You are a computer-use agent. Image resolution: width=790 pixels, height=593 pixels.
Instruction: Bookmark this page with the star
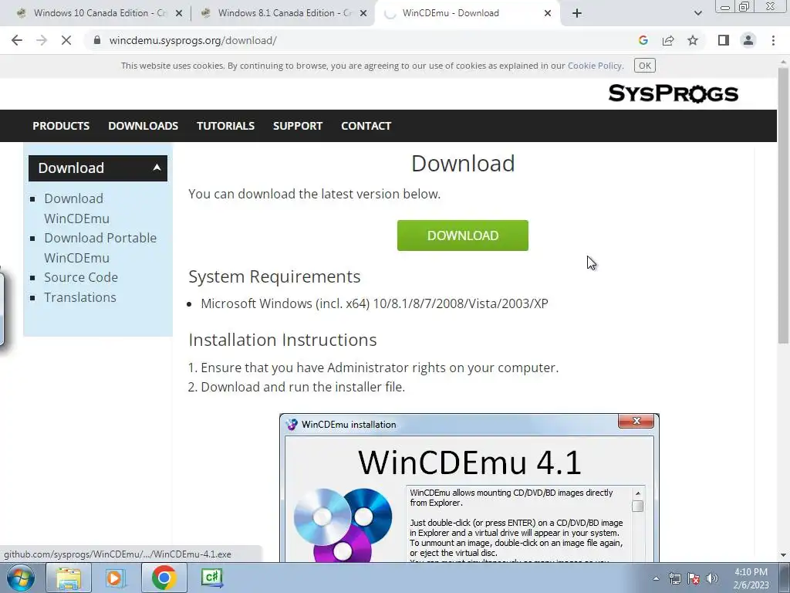coord(693,40)
